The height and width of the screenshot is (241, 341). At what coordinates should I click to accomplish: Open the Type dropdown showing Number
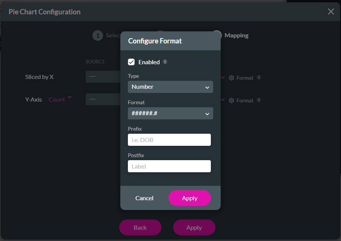pos(170,87)
